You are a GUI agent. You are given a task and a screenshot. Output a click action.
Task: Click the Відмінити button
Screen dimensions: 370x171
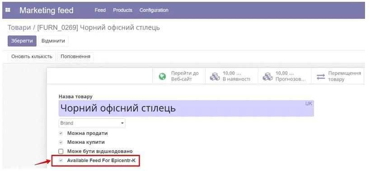53,41
